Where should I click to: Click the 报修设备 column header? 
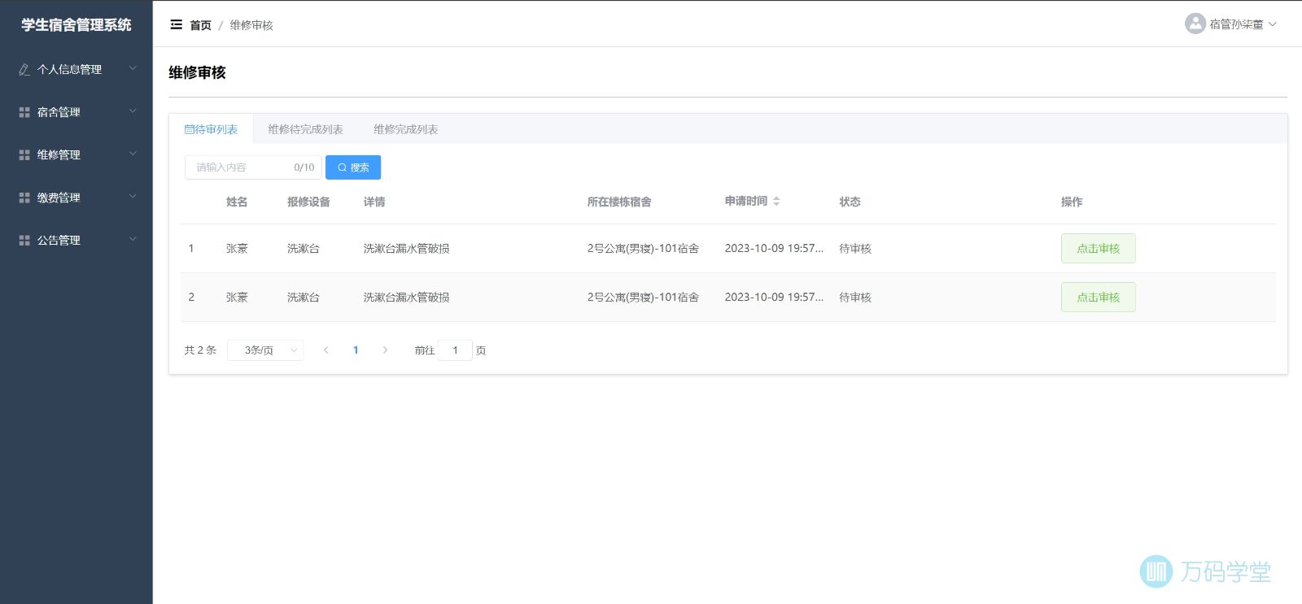308,202
